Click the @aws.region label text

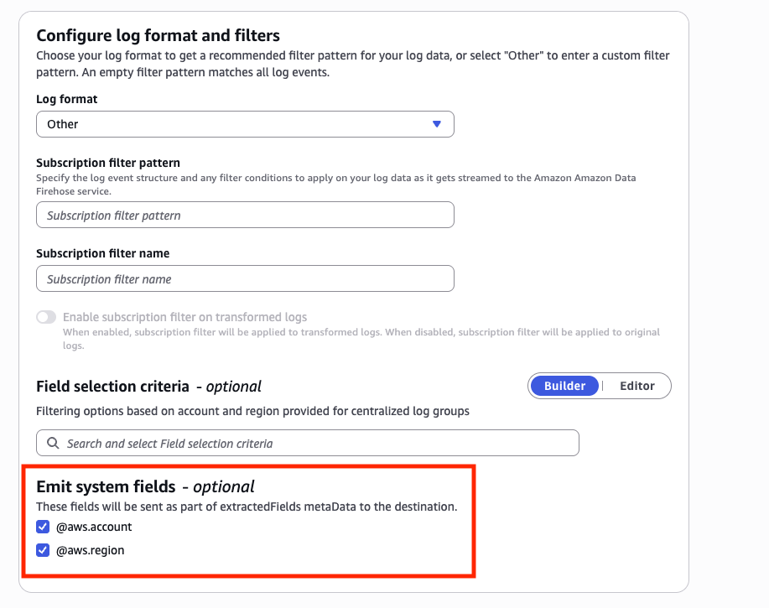[x=91, y=551]
